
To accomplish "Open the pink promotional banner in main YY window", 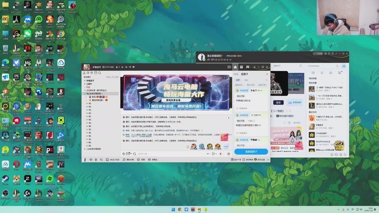I will [x=287, y=137].
